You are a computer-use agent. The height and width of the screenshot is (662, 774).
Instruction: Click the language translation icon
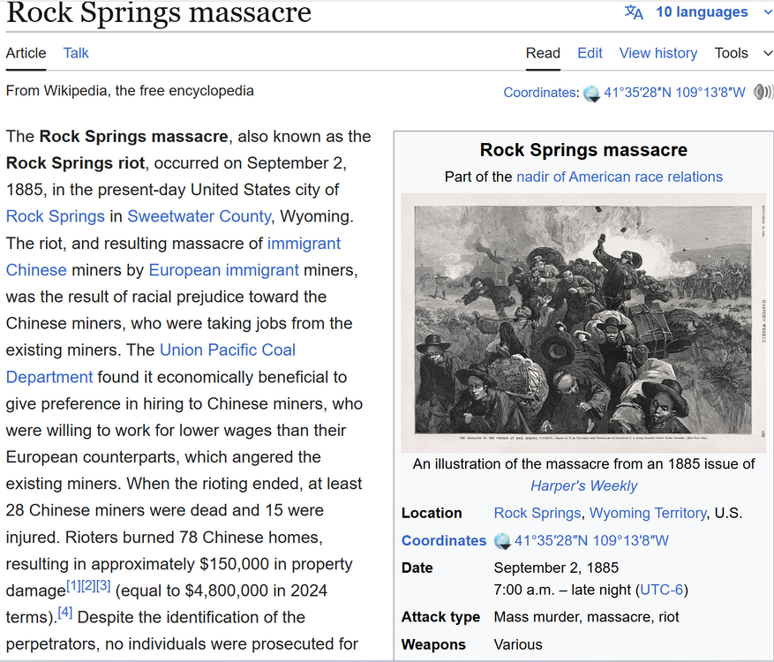point(634,12)
